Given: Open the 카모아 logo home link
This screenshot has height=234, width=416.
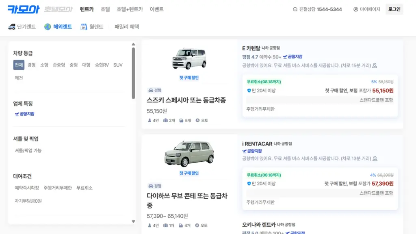Looking at the screenshot, I should pyautogui.click(x=24, y=9).
